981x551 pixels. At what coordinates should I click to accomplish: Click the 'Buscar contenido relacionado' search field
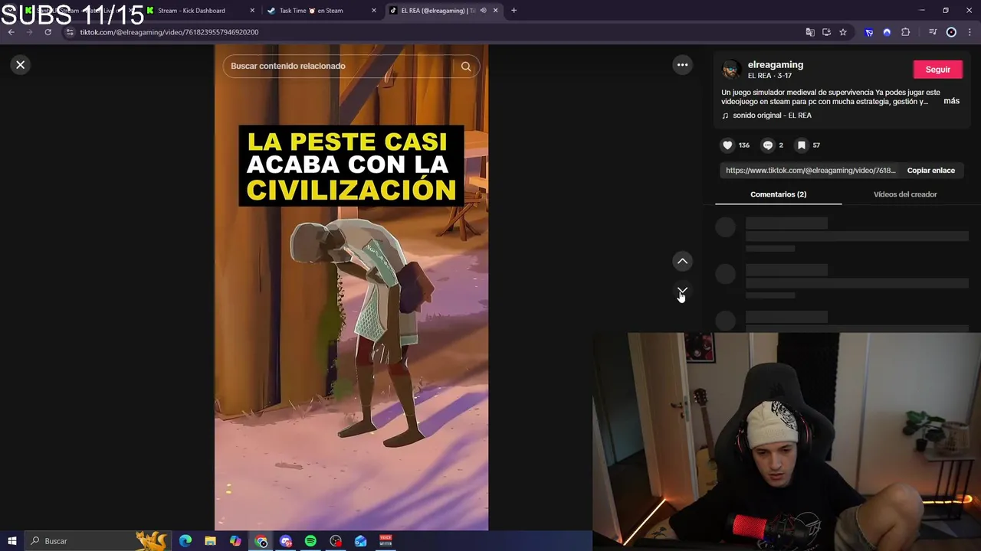point(340,67)
